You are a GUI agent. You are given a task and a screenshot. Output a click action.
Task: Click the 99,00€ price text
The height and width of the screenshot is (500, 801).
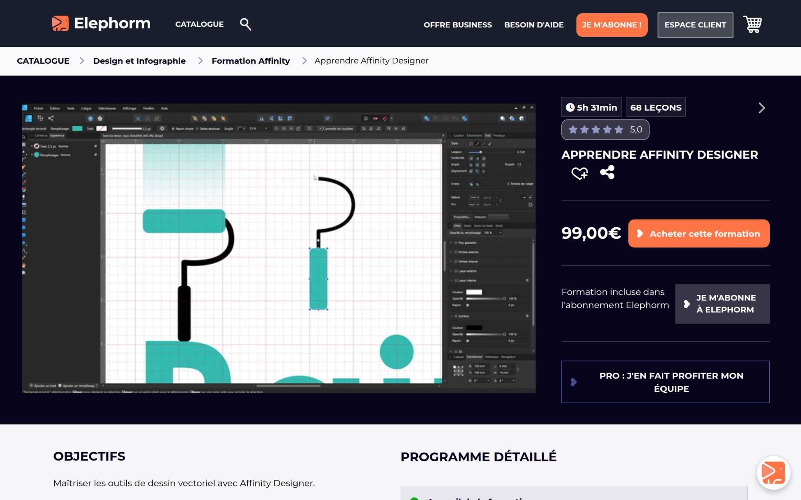[x=591, y=233]
